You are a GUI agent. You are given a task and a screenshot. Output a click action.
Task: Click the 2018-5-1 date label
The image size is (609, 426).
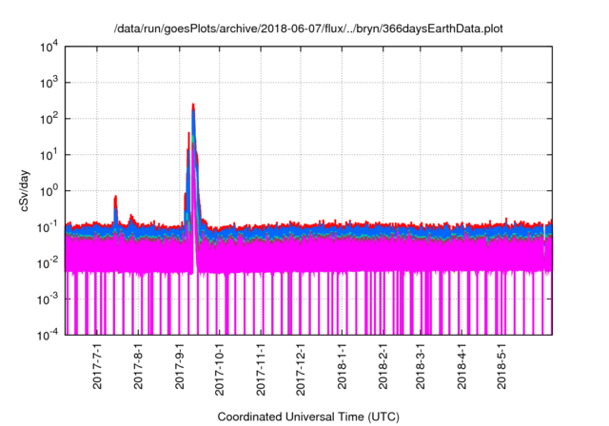[501, 366]
